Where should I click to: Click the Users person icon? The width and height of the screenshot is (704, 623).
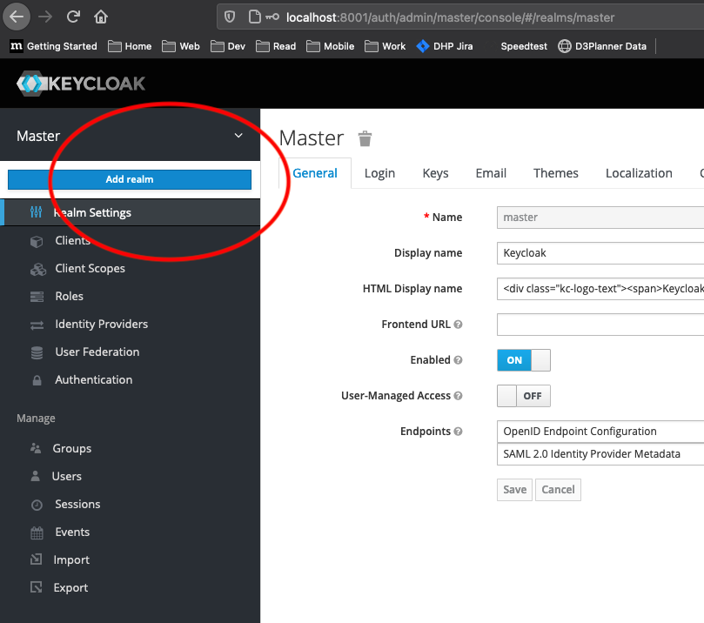pyautogui.click(x=35, y=476)
